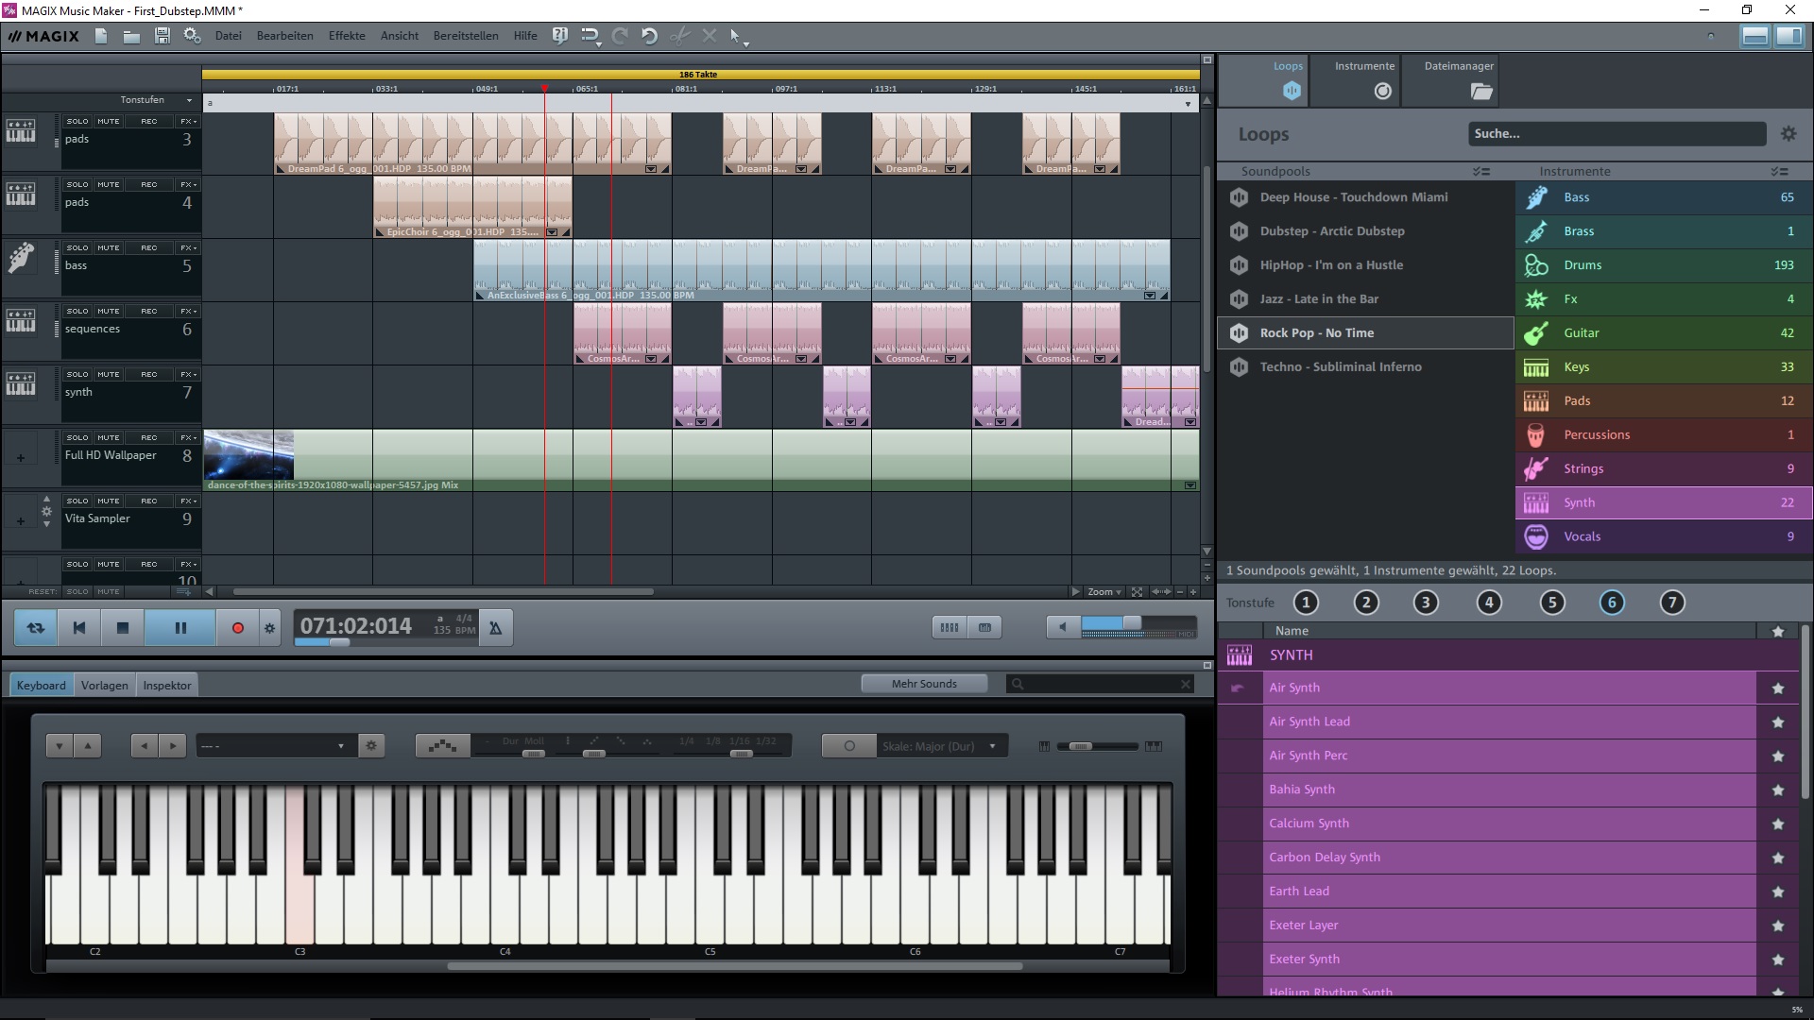Image resolution: width=1814 pixels, height=1020 pixels.
Task: Select the Metronome toggle icon
Action: pyautogui.click(x=493, y=626)
